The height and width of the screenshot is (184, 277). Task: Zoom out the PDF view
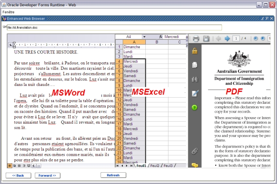coord(256,39)
